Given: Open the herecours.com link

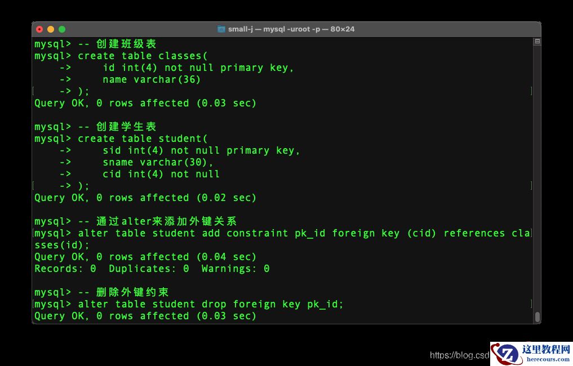Looking at the screenshot, I should pyautogui.click(x=546, y=360).
